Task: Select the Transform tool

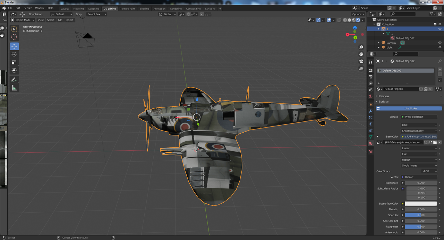Action: point(14,70)
